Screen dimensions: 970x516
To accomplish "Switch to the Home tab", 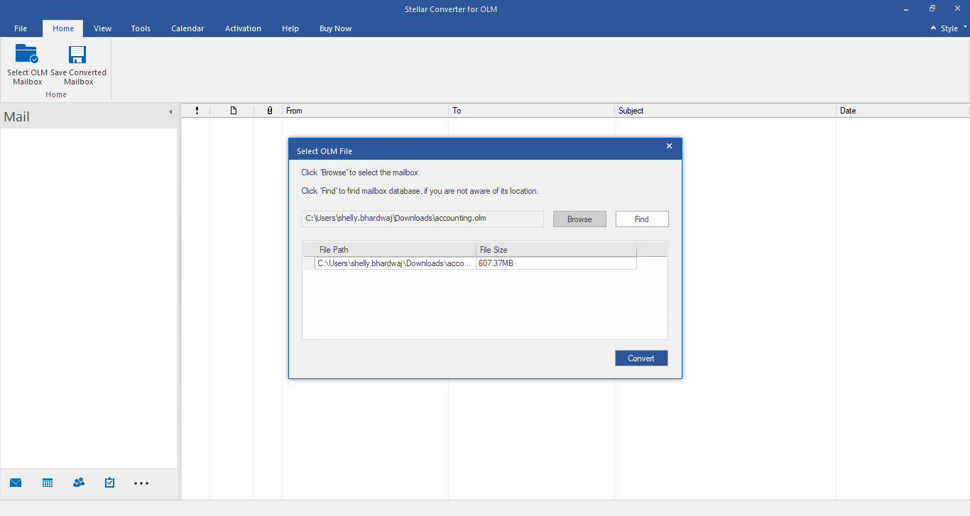I will point(63,28).
